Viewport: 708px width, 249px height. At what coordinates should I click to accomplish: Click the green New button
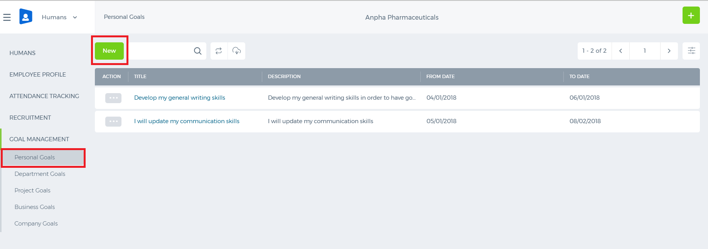click(110, 51)
